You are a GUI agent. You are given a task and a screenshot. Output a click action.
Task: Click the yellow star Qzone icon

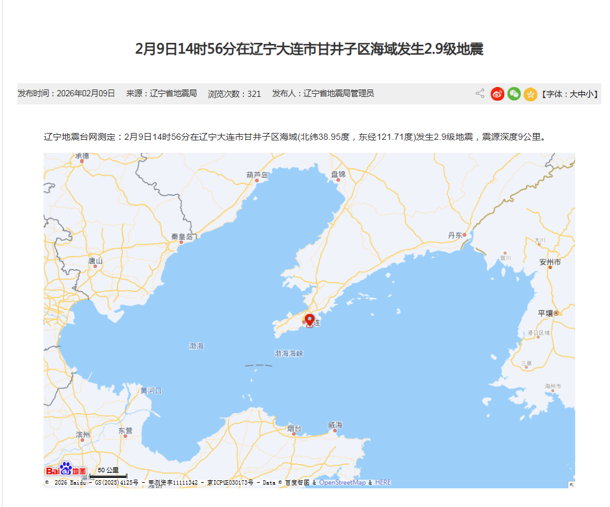coord(530,94)
